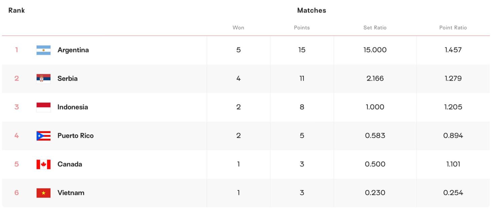Sort by the Points column header
This screenshot has height=213, width=498.
click(x=302, y=28)
